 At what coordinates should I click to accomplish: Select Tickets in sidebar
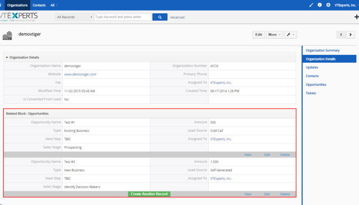click(311, 93)
